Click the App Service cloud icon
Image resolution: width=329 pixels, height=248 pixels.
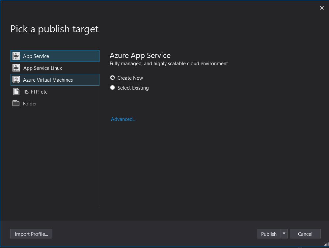click(x=16, y=56)
